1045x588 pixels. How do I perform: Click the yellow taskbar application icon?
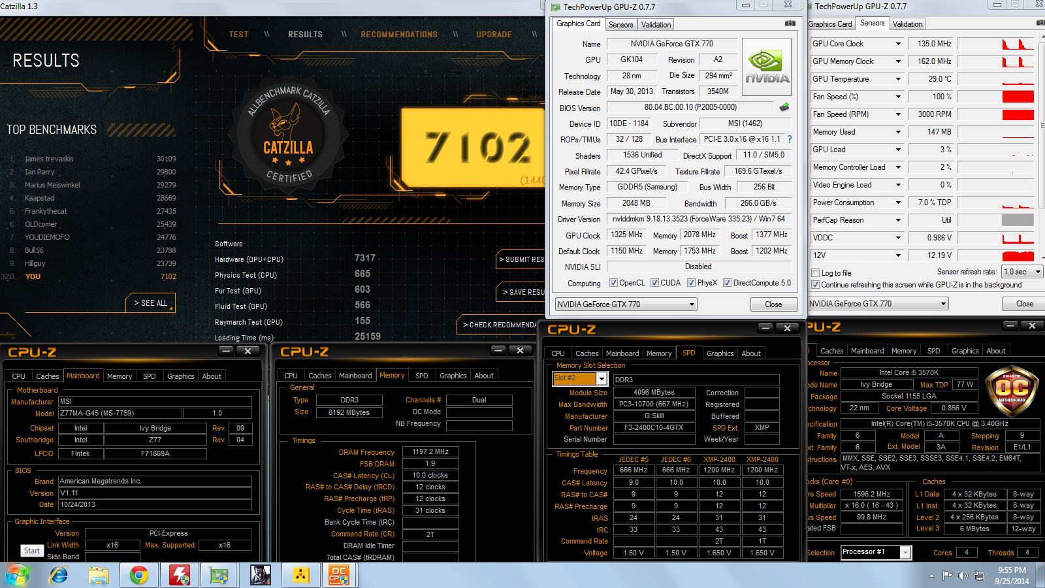(300, 576)
